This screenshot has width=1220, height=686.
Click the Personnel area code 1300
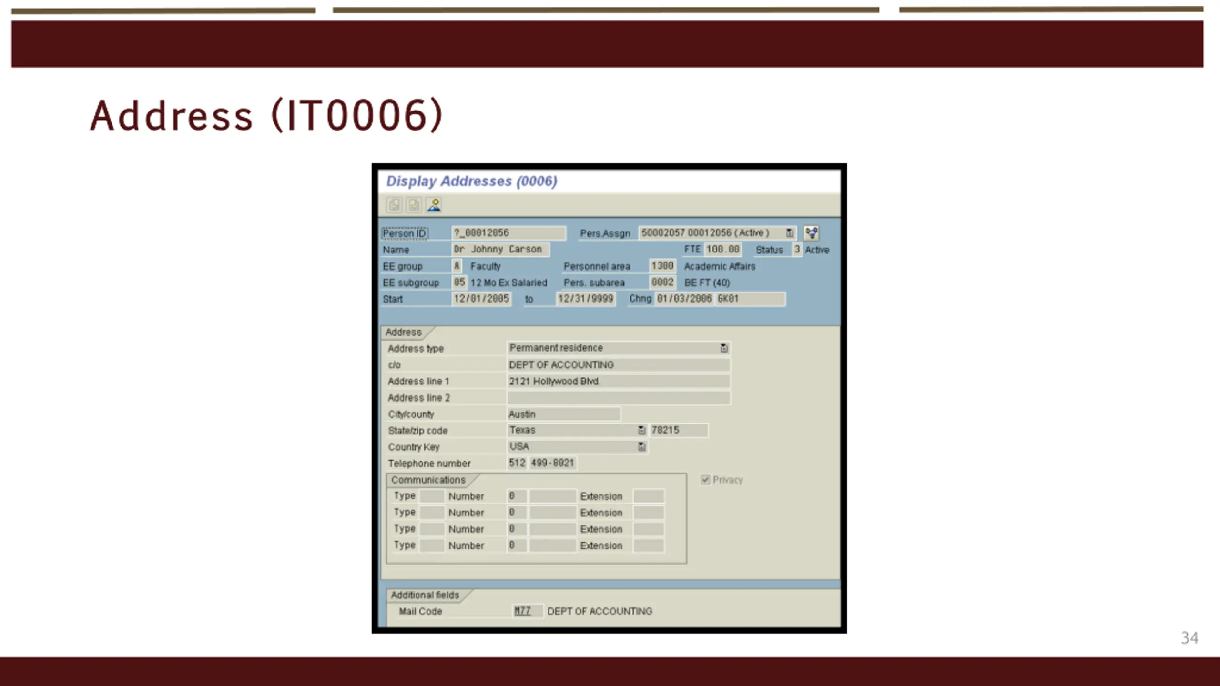[662, 266]
